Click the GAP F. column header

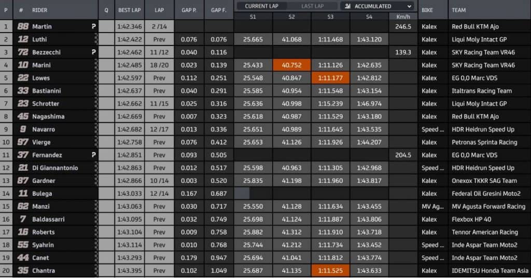pyautogui.click(x=219, y=10)
